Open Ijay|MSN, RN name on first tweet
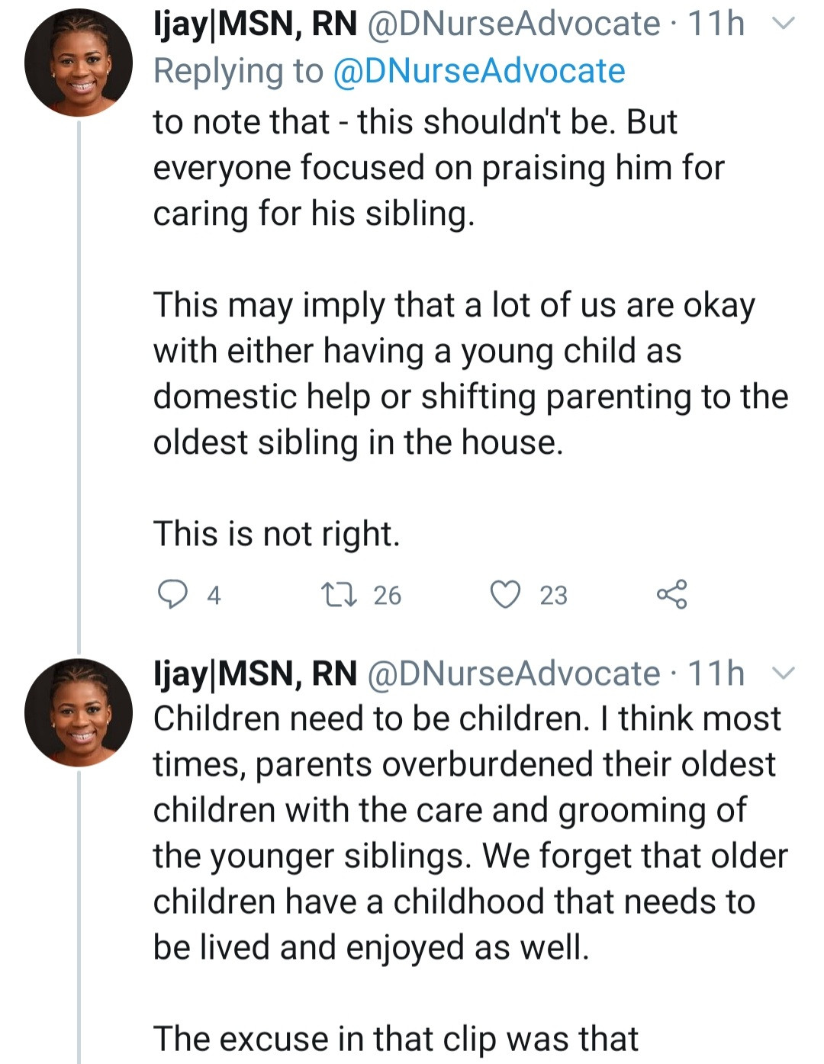The image size is (824, 1064). pos(256,24)
